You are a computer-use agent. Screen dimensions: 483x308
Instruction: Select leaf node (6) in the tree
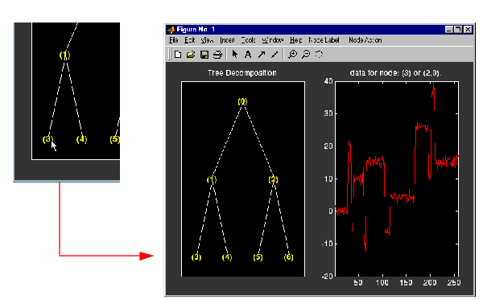click(289, 257)
